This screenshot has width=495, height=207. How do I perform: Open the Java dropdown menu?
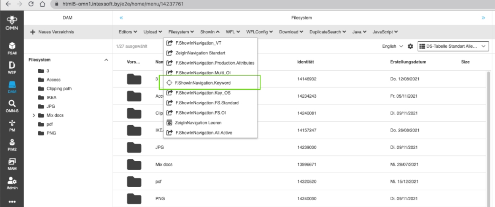pos(360,32)
